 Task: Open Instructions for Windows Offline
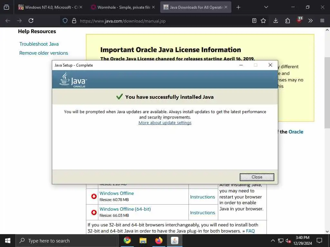[x=202, y=197]
